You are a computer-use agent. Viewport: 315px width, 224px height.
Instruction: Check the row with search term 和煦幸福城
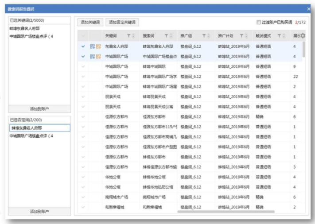point(83,207)
